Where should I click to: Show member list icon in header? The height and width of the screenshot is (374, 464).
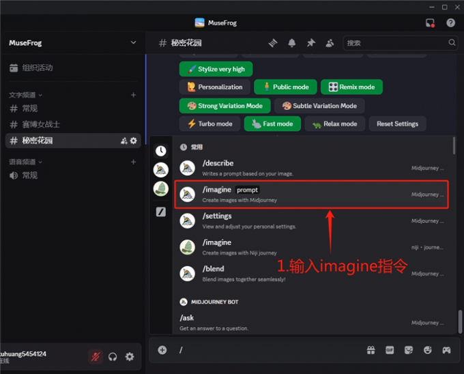[x=330, y=43]
